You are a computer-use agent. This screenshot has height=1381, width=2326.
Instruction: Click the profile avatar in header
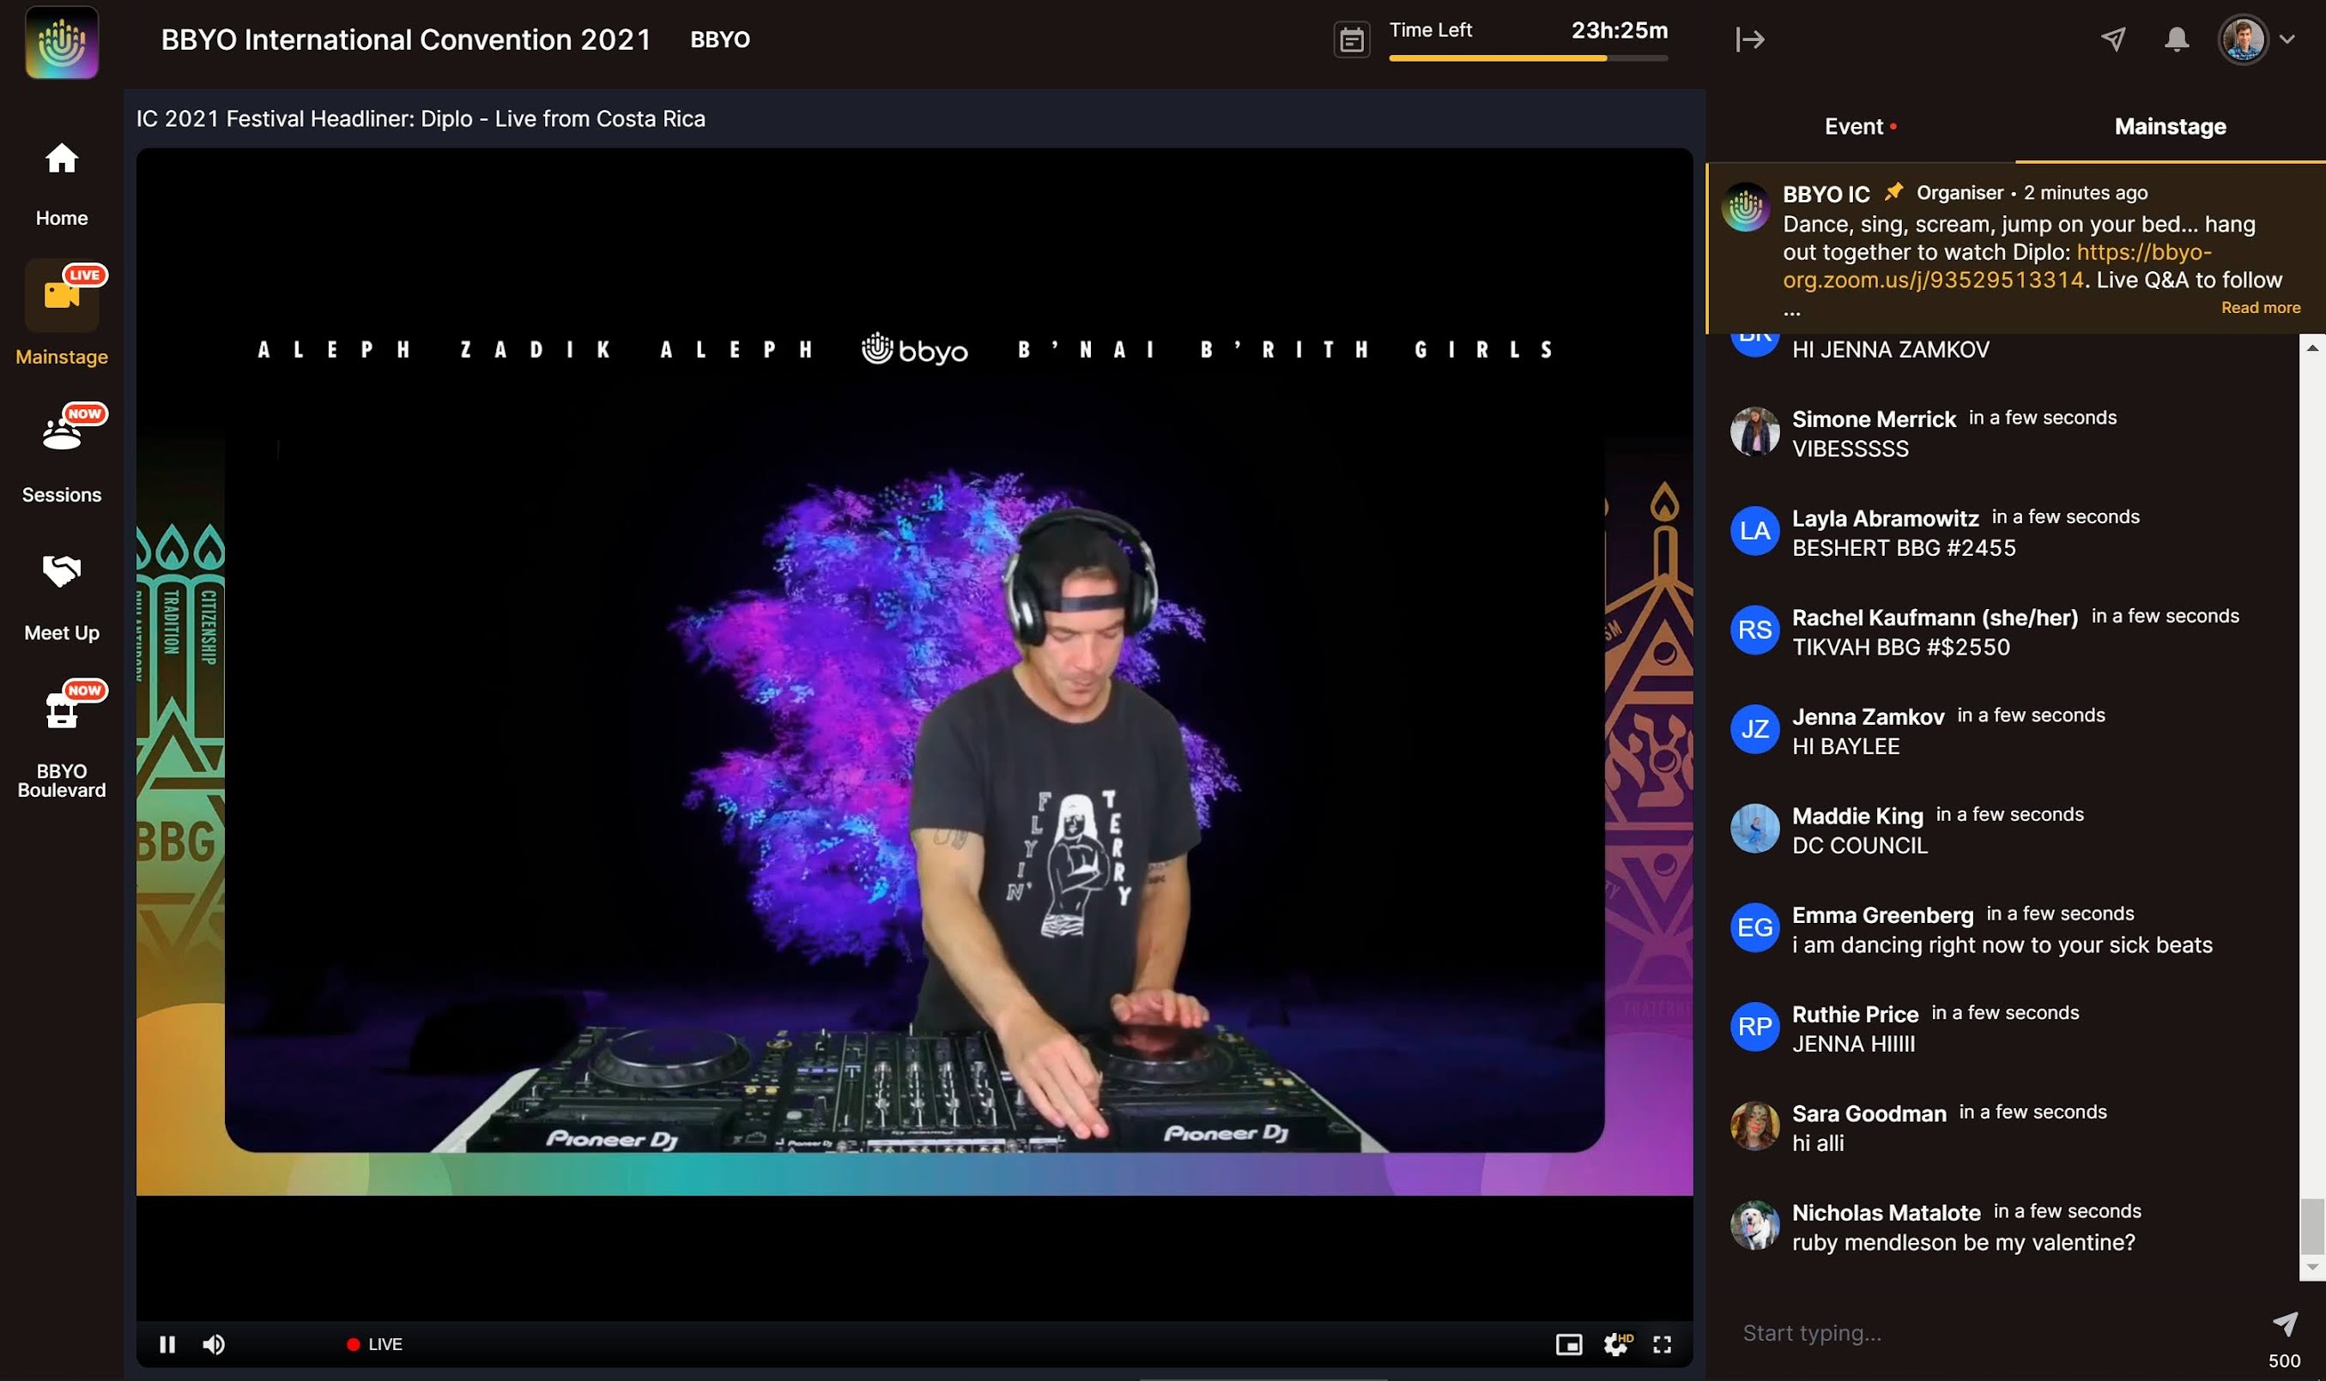[2242, 39]
